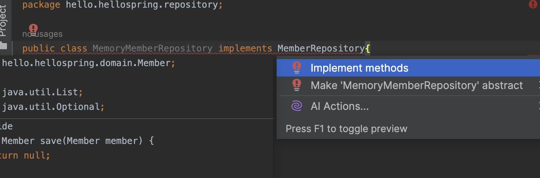
Task: Click the 'Press F1 to toggle preview' hint
Action: 346,129
